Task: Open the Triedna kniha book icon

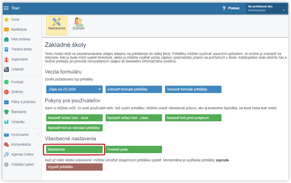Action: [x=6, y=49]
